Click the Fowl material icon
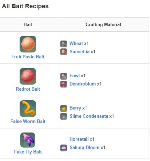This screenshot has width=150, height=161. 64,76
